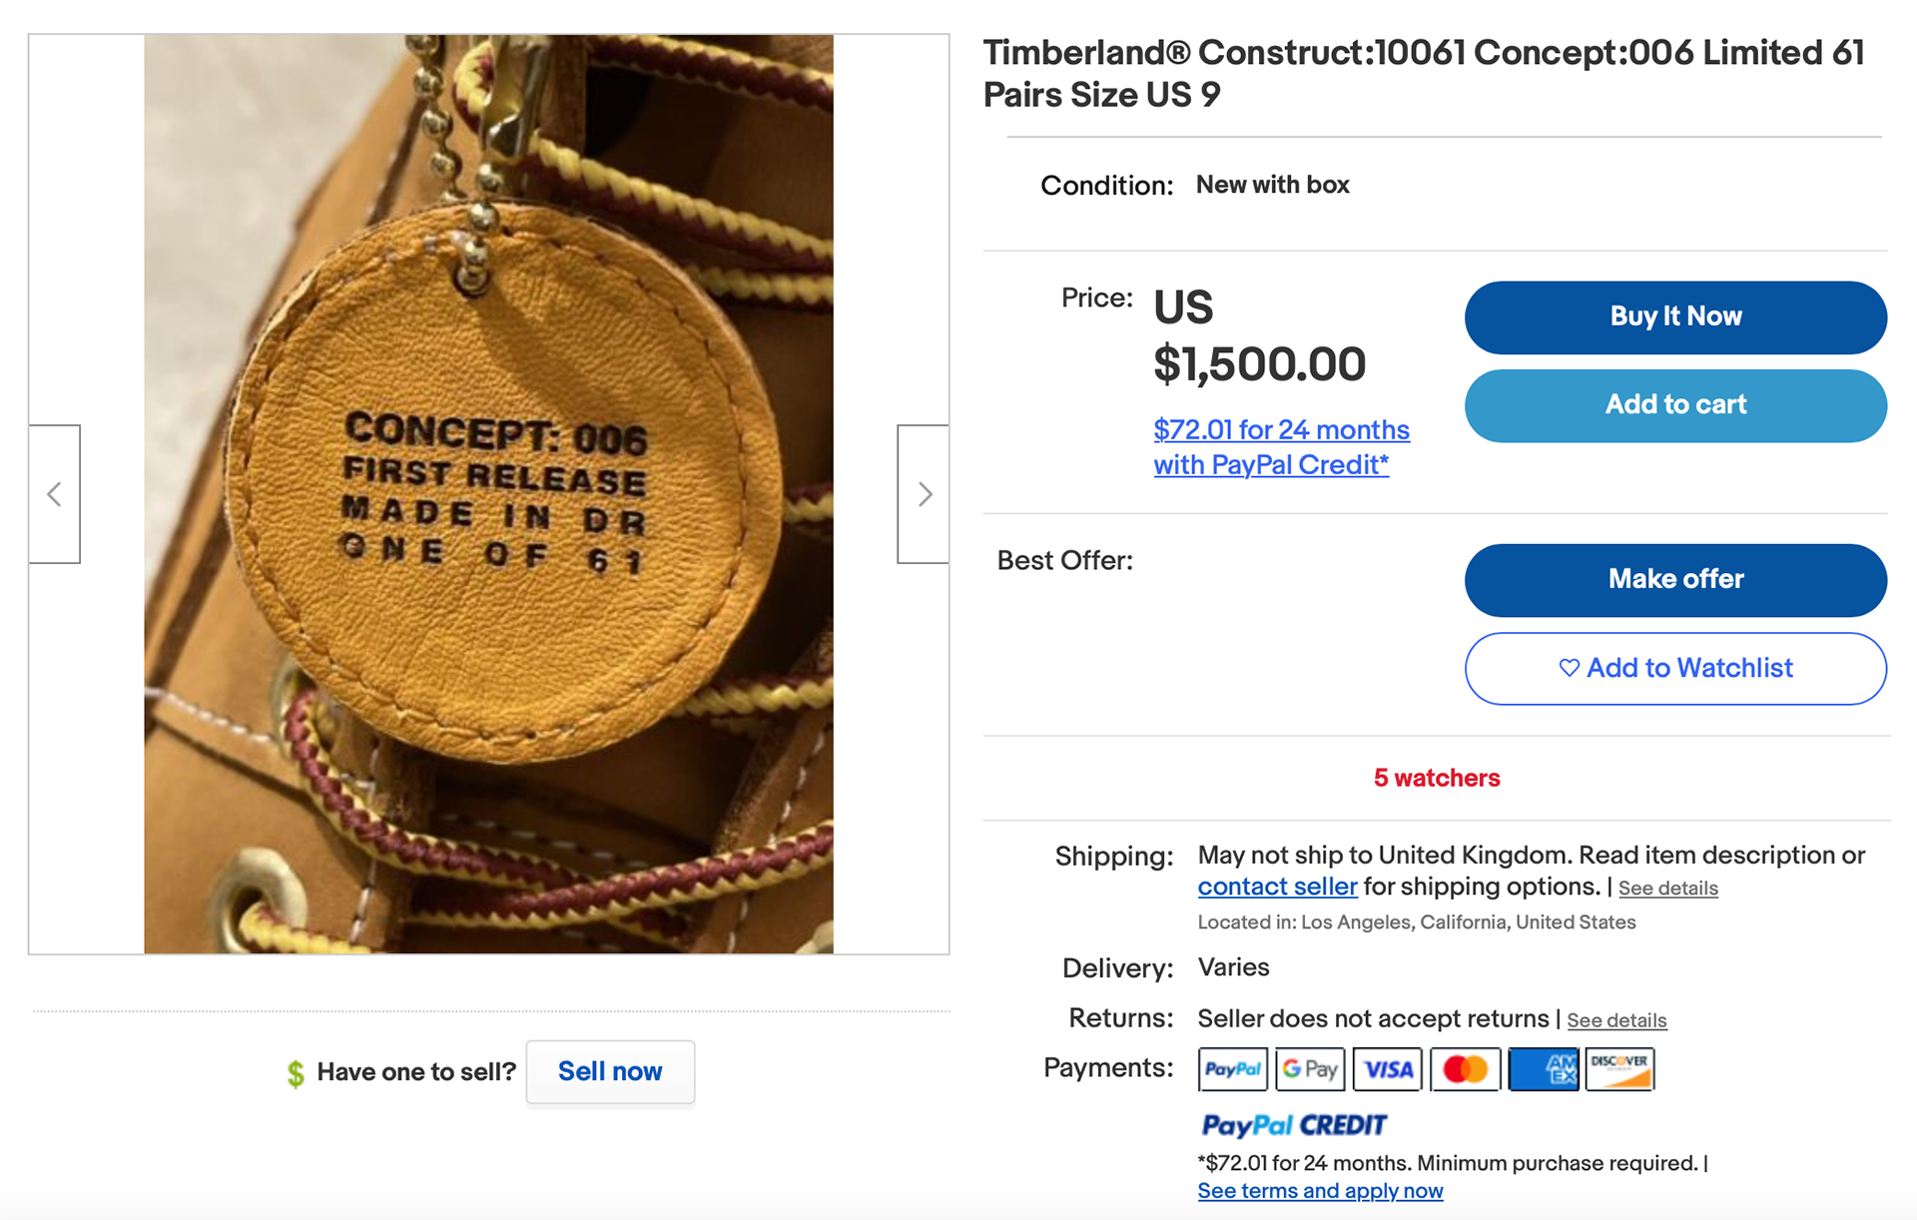Click the Discover card icon

(x=1619, y=1069)
